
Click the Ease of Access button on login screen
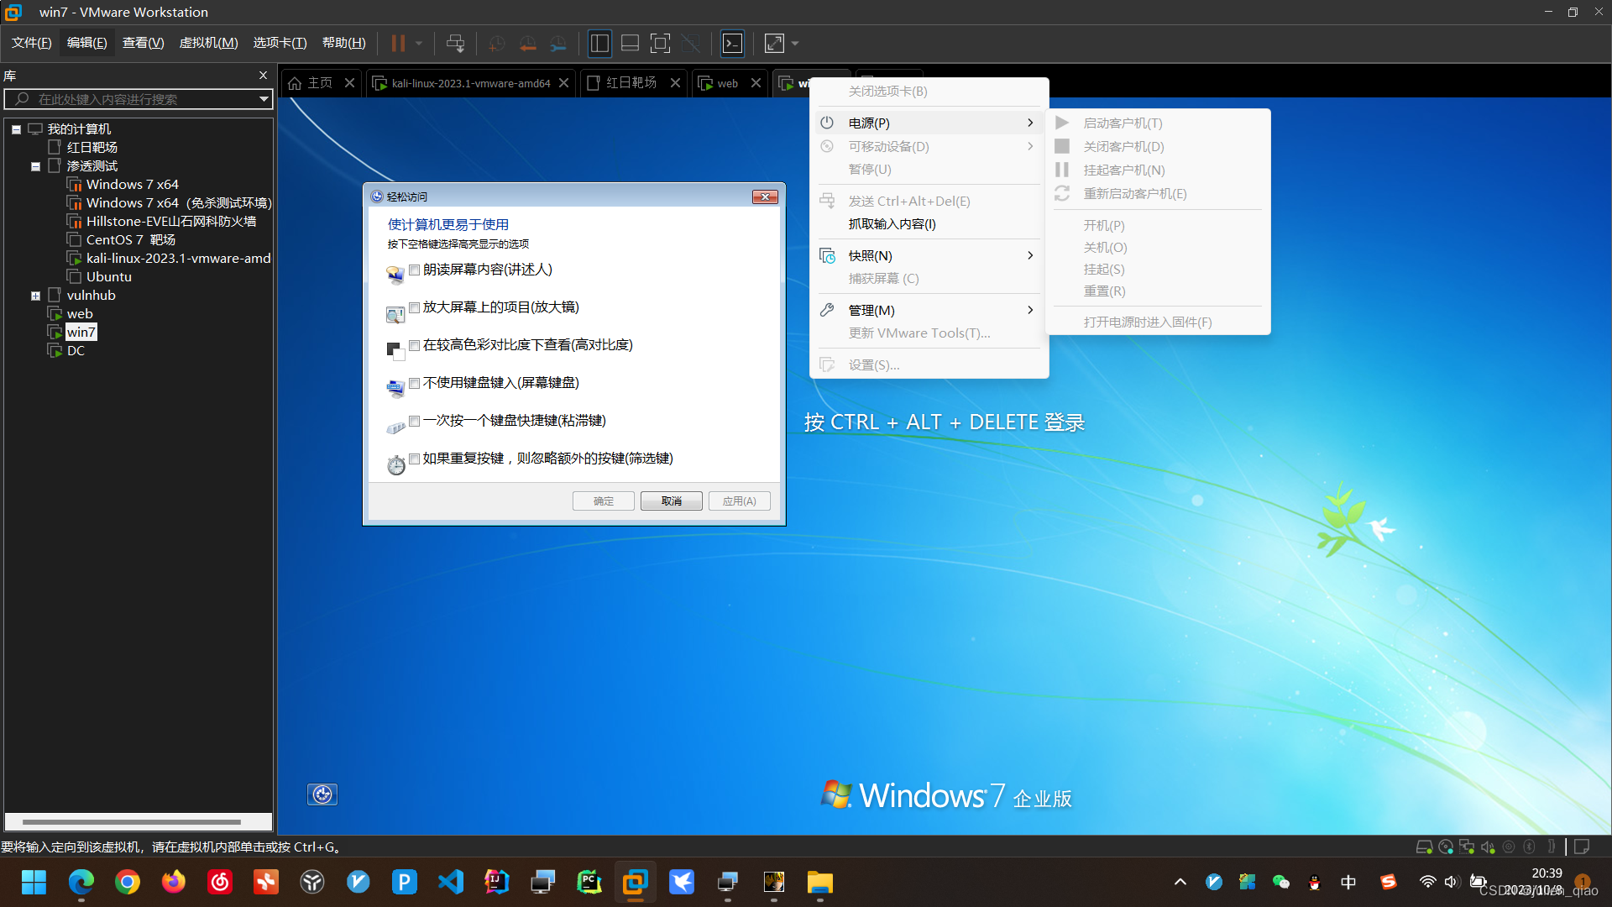coord(322,794)
